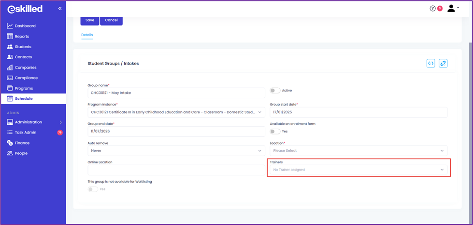The height and width of the screenshot is (225, 473).
Task: Toggle the Active switch
Action: tap(275, 90)
